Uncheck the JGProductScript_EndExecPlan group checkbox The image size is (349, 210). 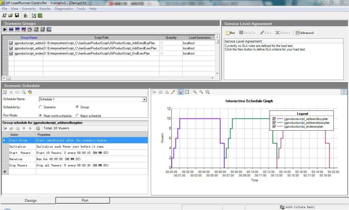coord(11,54)
